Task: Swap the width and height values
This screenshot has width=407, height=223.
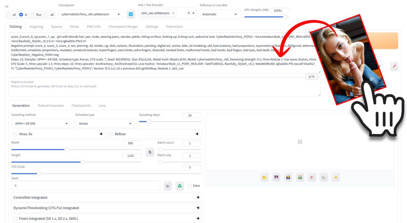Action: coord(149,152)
